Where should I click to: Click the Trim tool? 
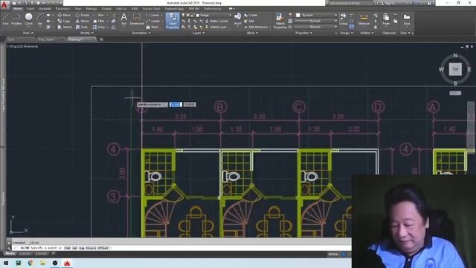click(x=99, y=15)
